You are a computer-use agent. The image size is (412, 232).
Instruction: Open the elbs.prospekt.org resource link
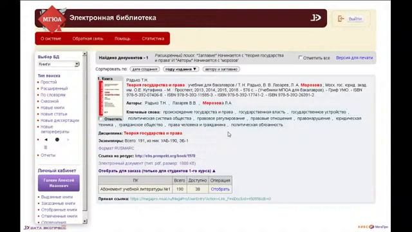(x=165, y=156)
